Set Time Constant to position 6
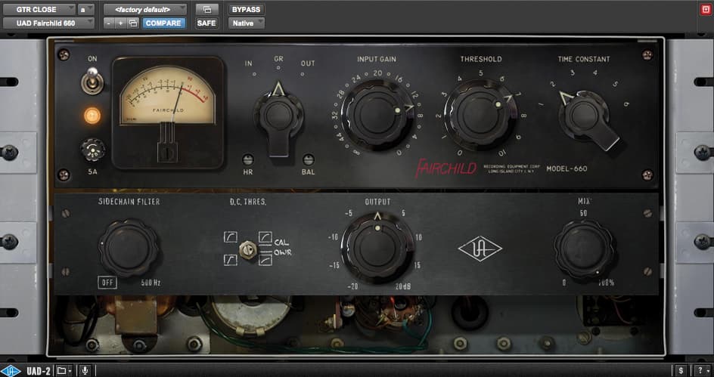The image size is (714, 377). (626, 104)
